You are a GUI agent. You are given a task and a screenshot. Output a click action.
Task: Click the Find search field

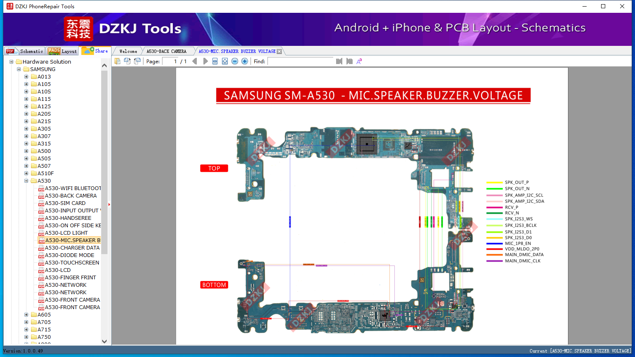point(301,61)
